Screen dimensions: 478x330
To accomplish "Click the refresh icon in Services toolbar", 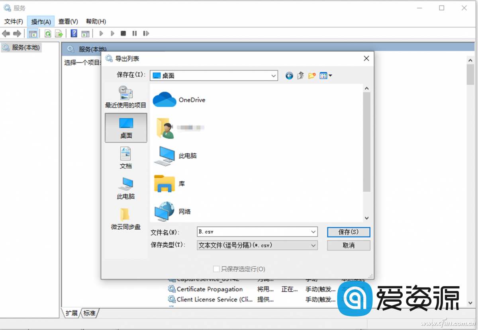I will tap(48, 33).
